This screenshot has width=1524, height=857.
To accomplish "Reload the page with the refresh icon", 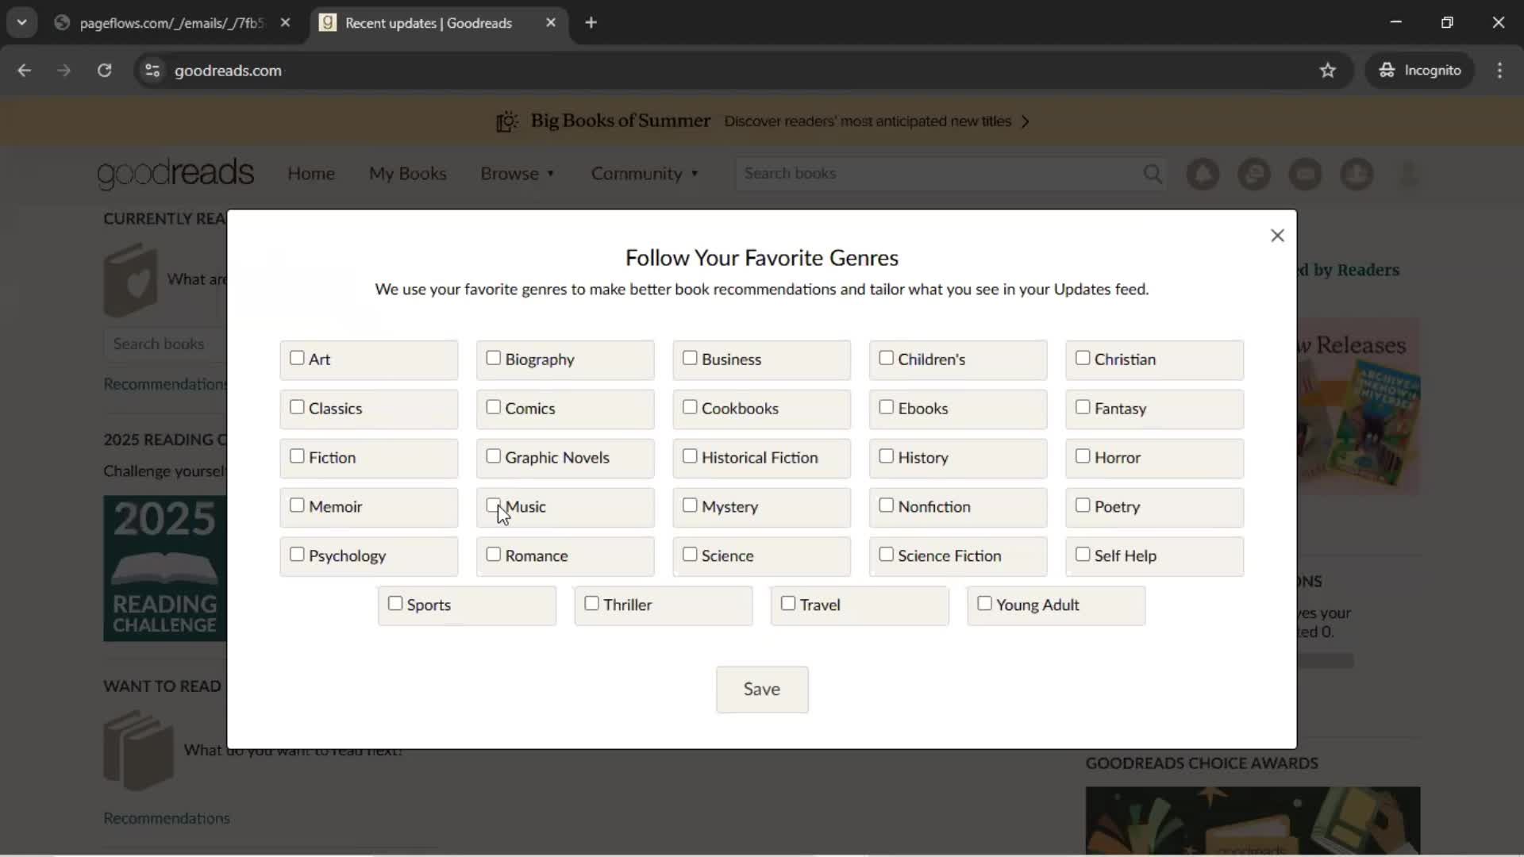I will [x=104, y=71].
